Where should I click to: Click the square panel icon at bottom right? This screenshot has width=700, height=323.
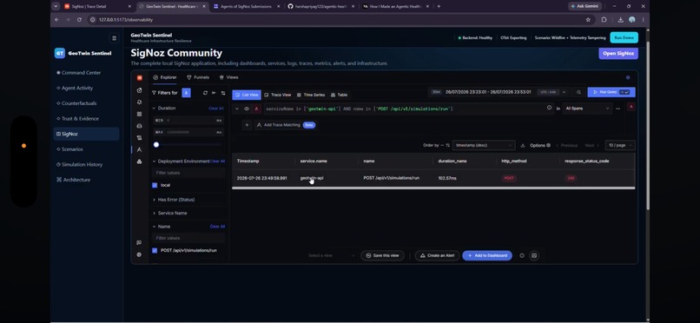point(534,255)
